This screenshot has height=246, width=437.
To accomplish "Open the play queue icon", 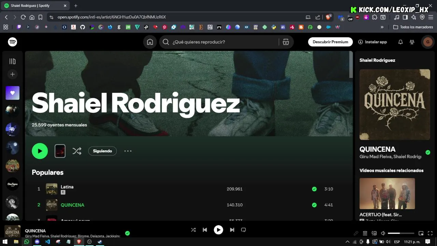I will click(365, 233).
